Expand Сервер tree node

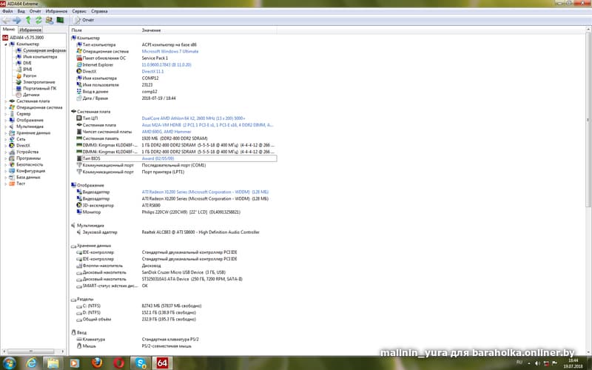(6, 114)
